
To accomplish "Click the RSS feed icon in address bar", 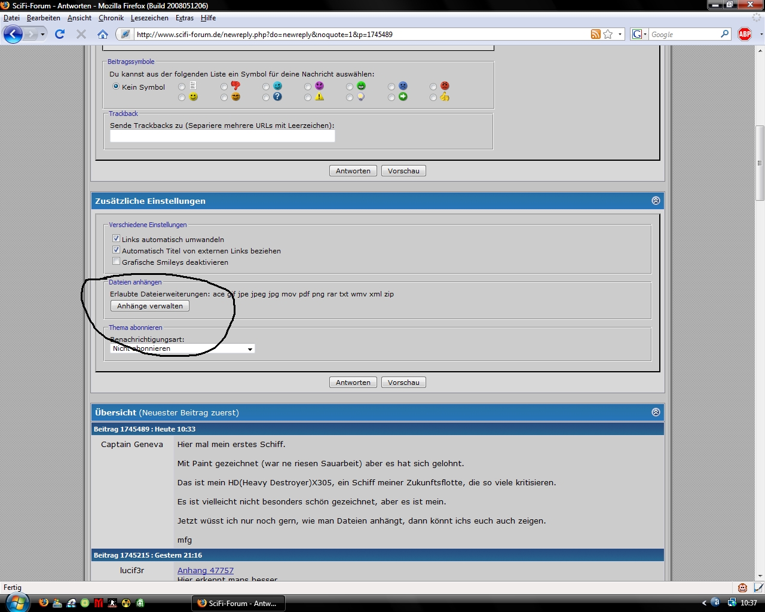I will (x=595, y=34).
